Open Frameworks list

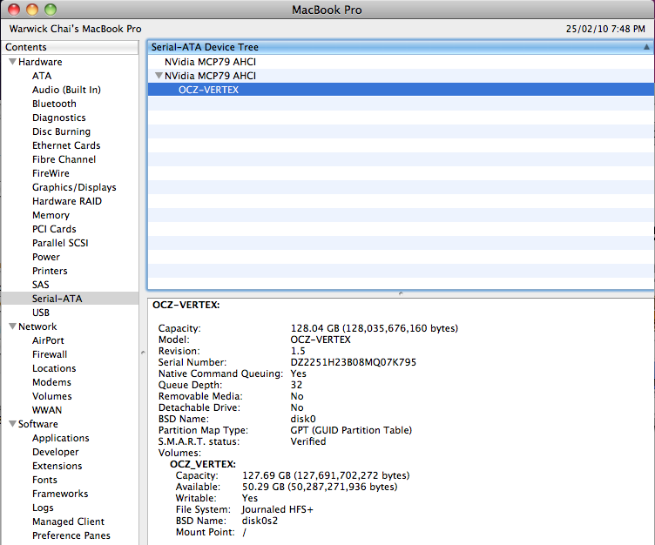[x=60, y=494]
